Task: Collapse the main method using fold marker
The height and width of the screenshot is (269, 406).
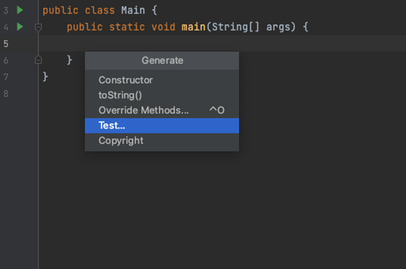Action: [38, 27]
